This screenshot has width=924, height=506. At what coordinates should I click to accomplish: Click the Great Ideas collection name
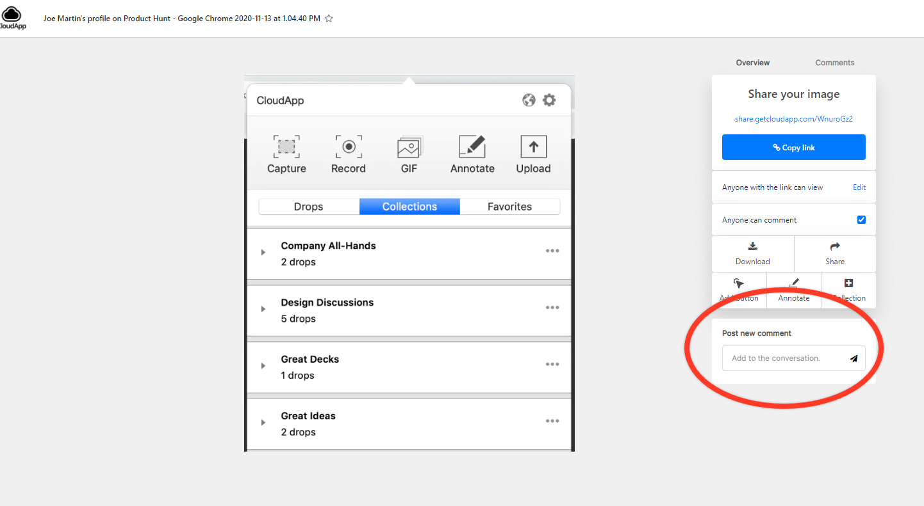coord(308,416)
